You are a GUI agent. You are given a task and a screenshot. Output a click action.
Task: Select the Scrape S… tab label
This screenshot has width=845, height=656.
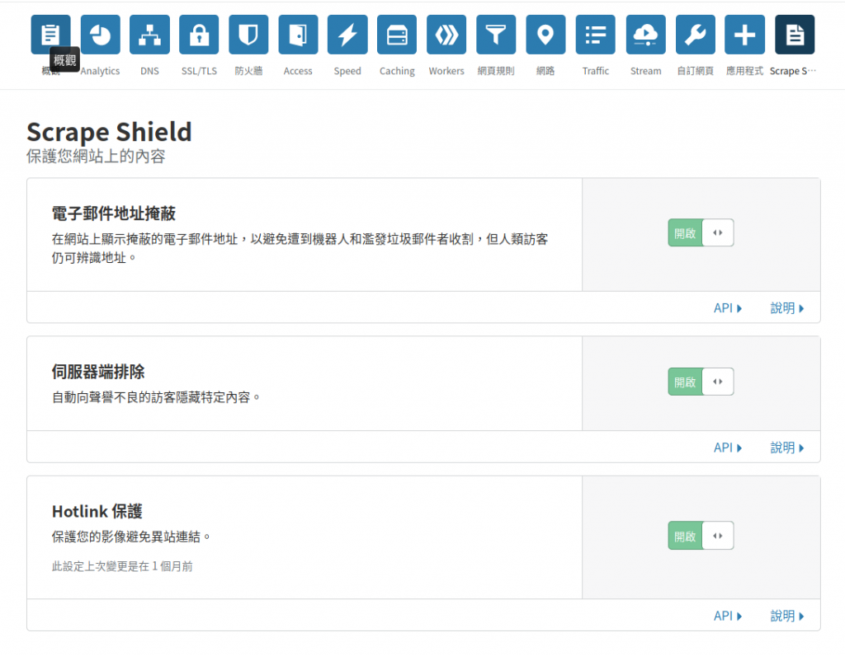pyautogui.click(x=793, y=71)
